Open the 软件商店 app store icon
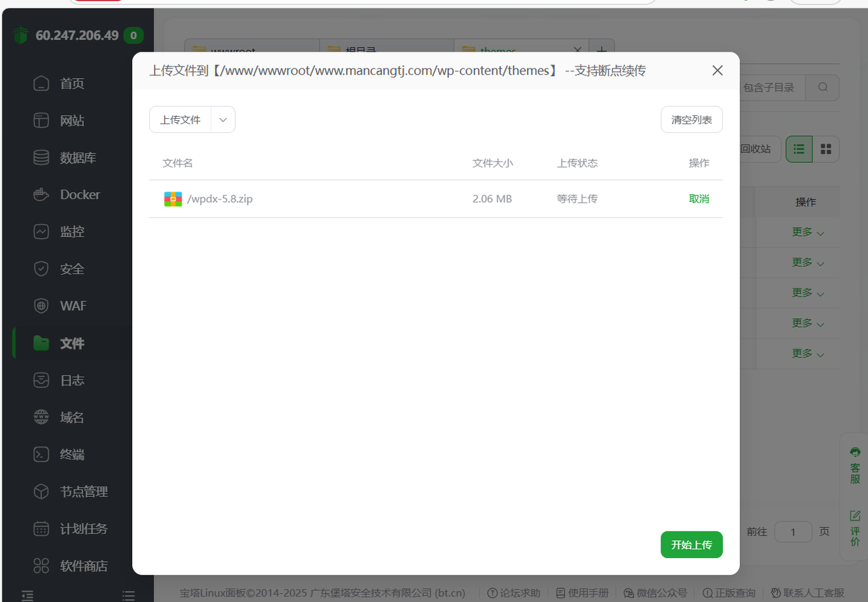Screen dimensions: 868x602 41,565
